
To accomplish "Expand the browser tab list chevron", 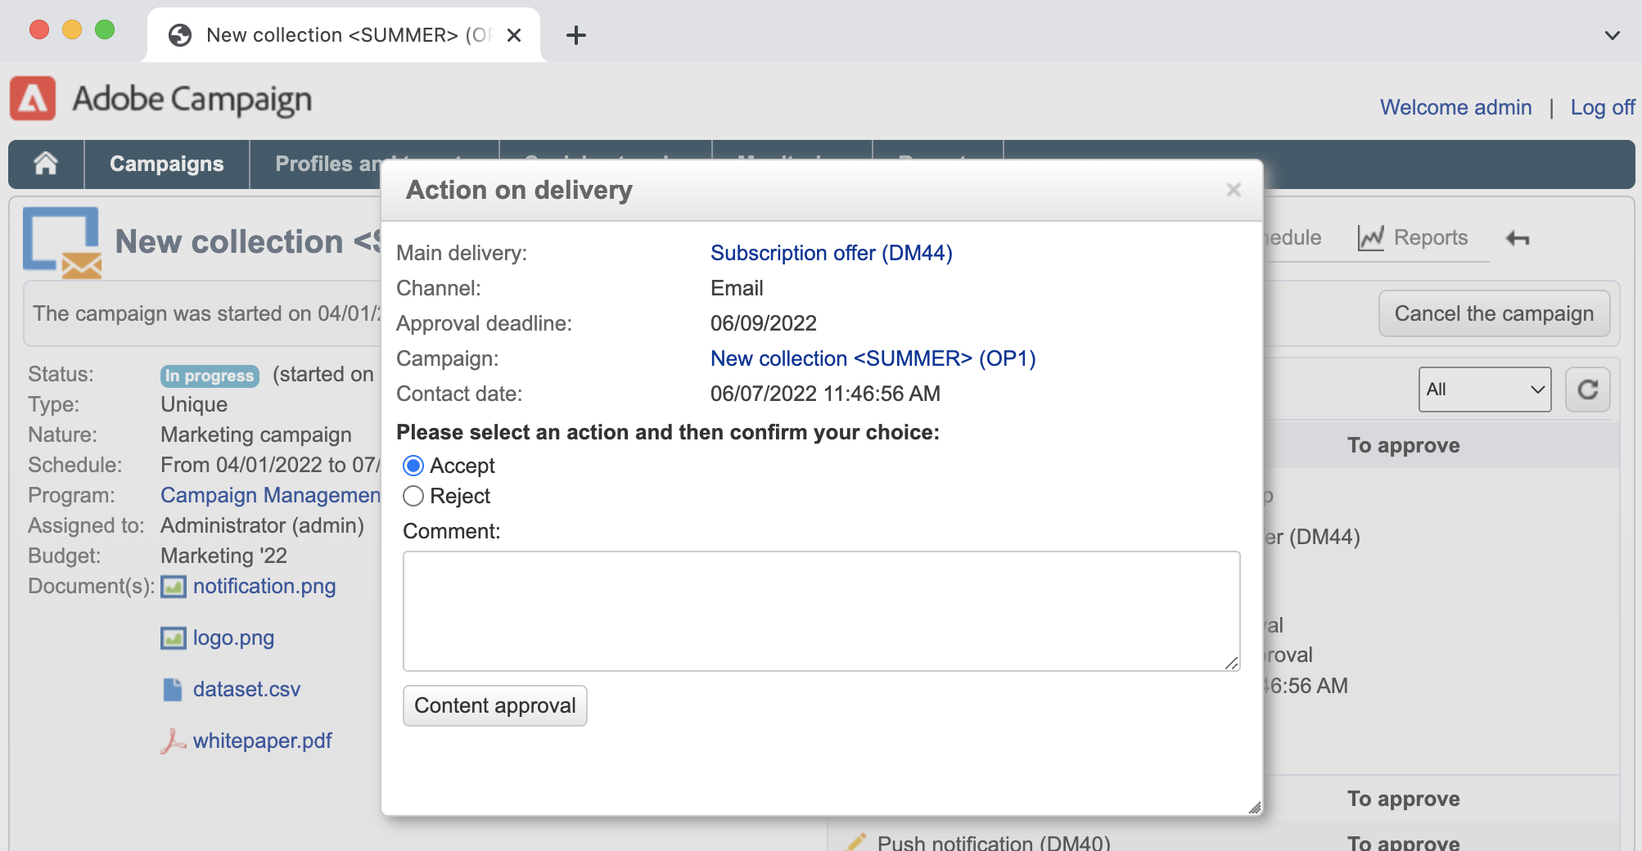I will coord(1612,35).
